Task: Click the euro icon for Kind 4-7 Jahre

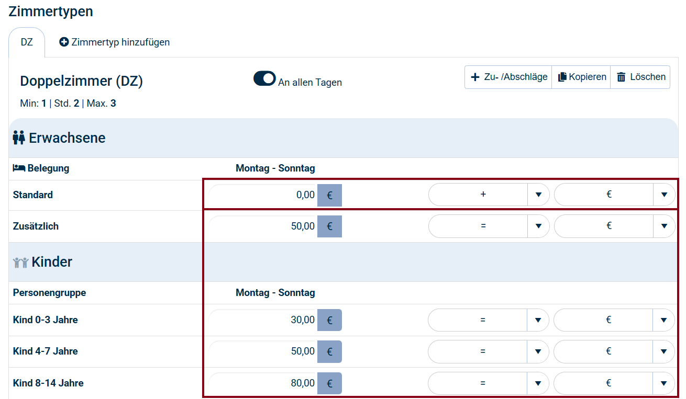Action: (x=329, y=351)
